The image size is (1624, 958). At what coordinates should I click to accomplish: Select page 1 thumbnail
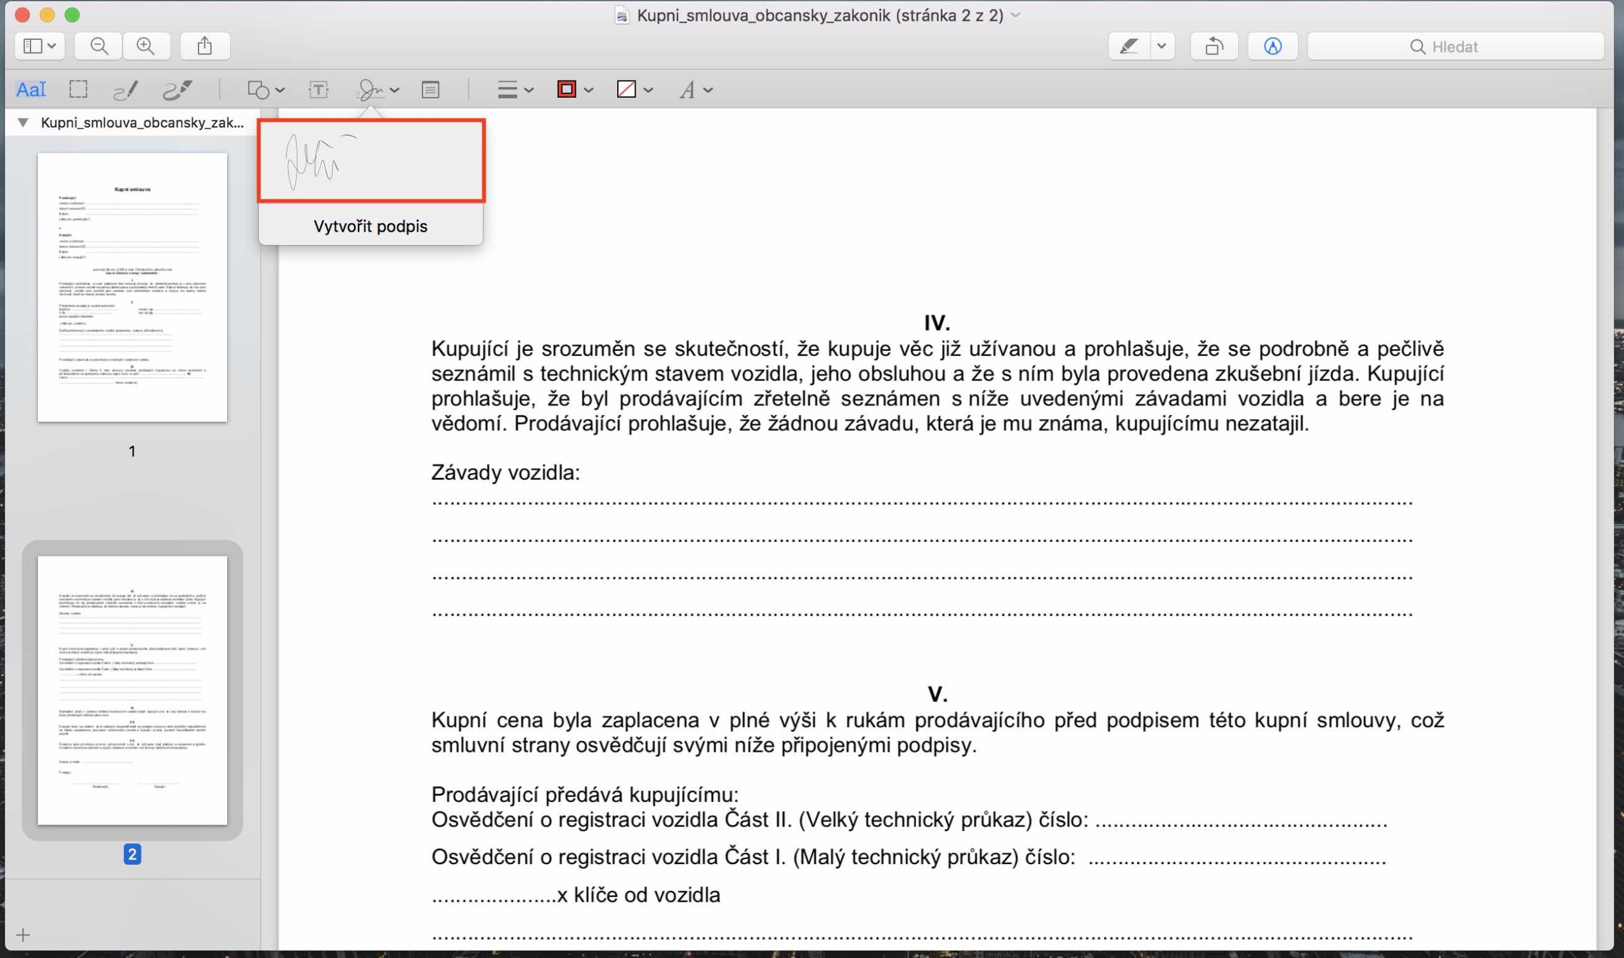tap(133, 287)
